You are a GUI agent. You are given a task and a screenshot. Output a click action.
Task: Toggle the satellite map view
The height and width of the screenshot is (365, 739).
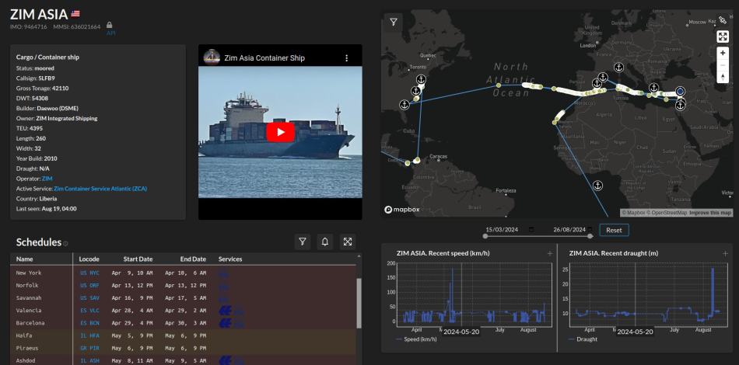[723, 21]
